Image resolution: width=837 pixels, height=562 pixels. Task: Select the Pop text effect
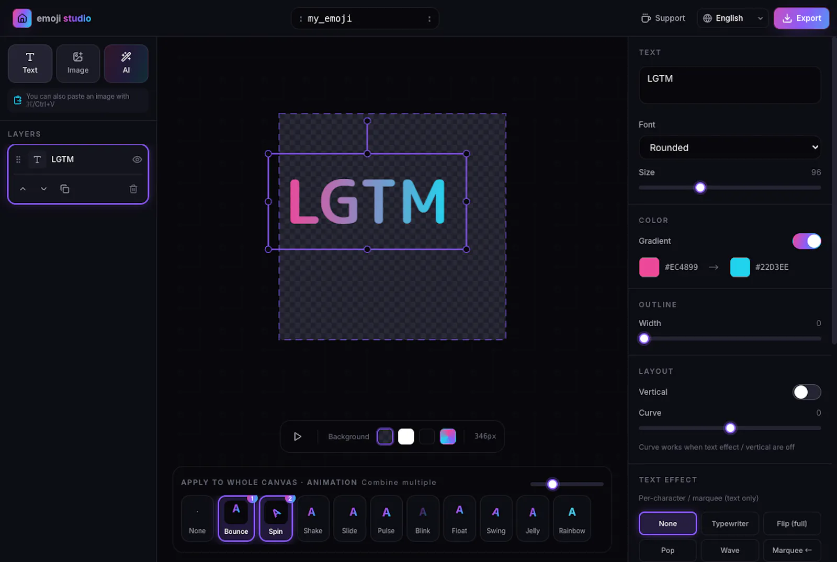(668, 550)
